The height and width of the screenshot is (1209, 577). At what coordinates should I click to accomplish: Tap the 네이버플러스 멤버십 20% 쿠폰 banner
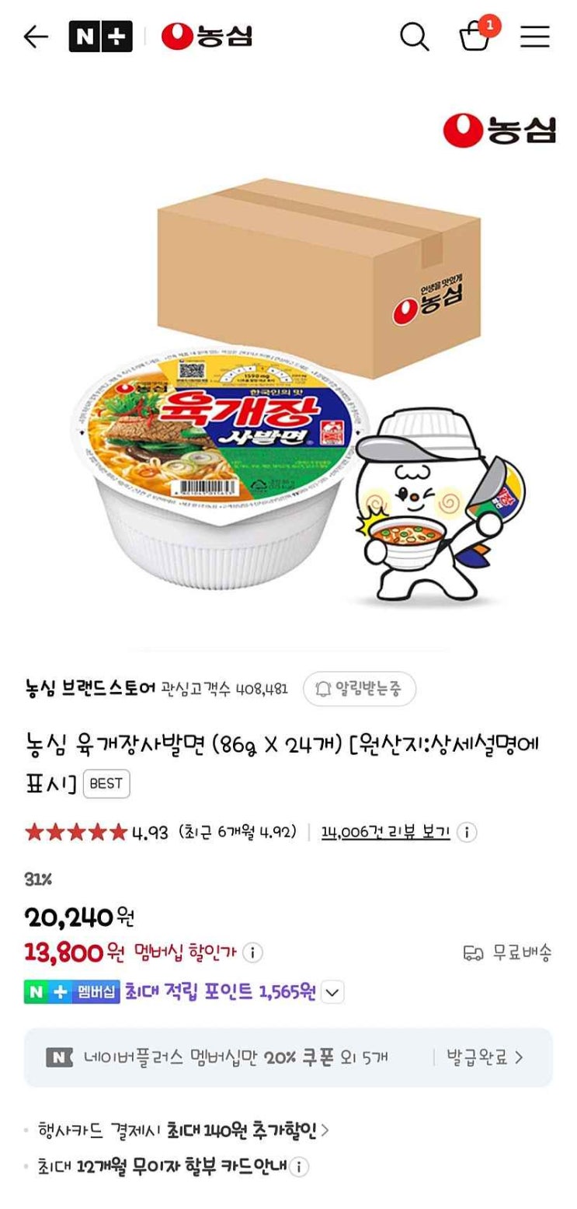[x=288, y=1057]
